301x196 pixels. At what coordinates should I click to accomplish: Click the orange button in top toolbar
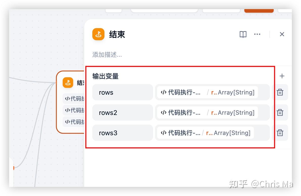(x=259, y=11)
